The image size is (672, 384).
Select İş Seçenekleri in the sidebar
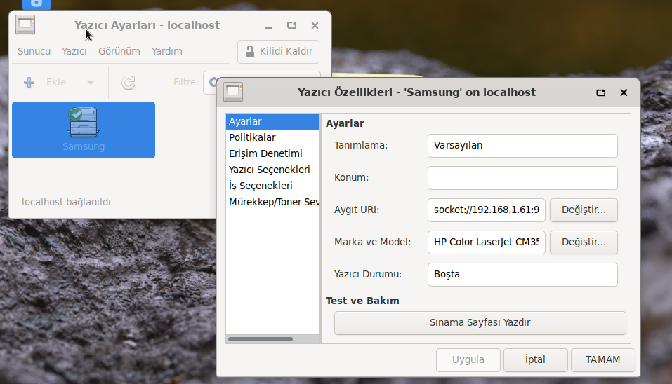pos(272,186)
